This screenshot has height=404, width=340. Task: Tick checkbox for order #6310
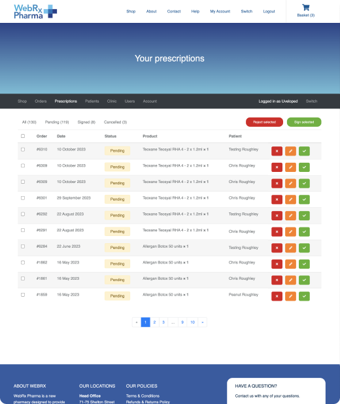(x=23, y=150)
